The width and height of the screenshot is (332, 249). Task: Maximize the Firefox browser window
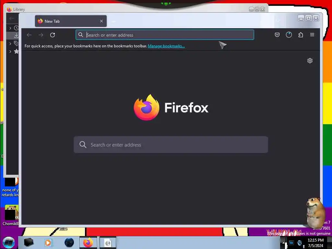pos(309,18)
